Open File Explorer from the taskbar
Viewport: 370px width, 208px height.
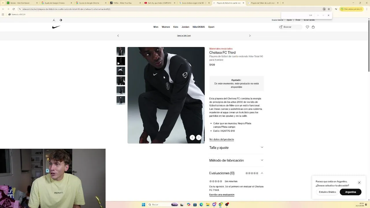click(x=208, y=205)
